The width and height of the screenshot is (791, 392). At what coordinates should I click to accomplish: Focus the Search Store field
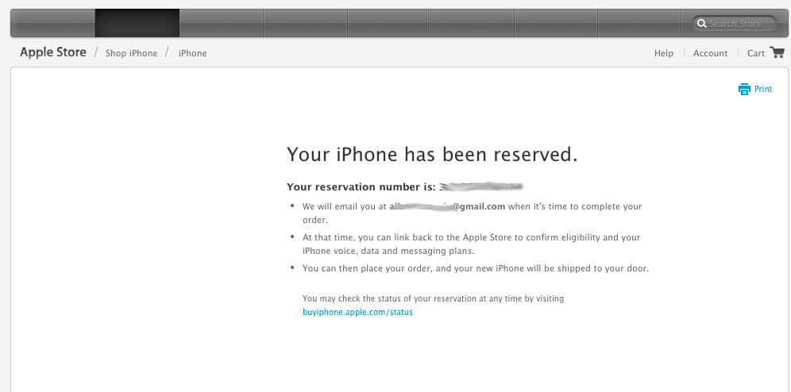[734, 24]
